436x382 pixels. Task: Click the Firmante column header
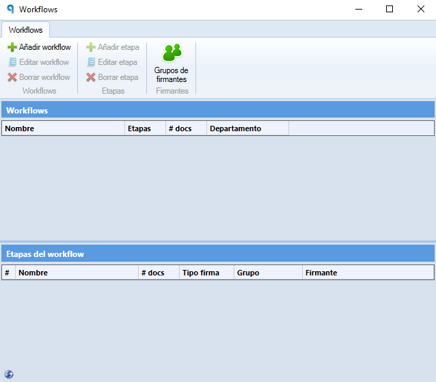coord(368,273)
